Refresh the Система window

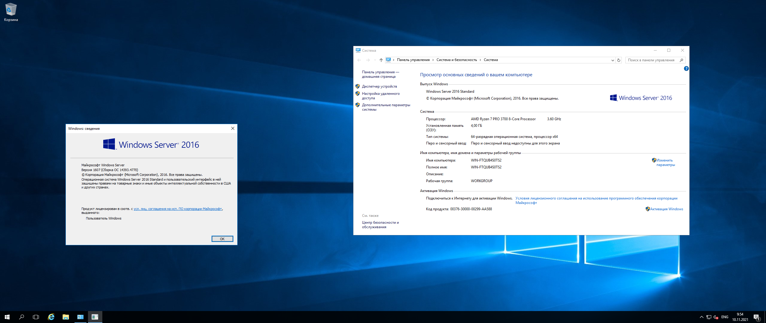[619, 60]
